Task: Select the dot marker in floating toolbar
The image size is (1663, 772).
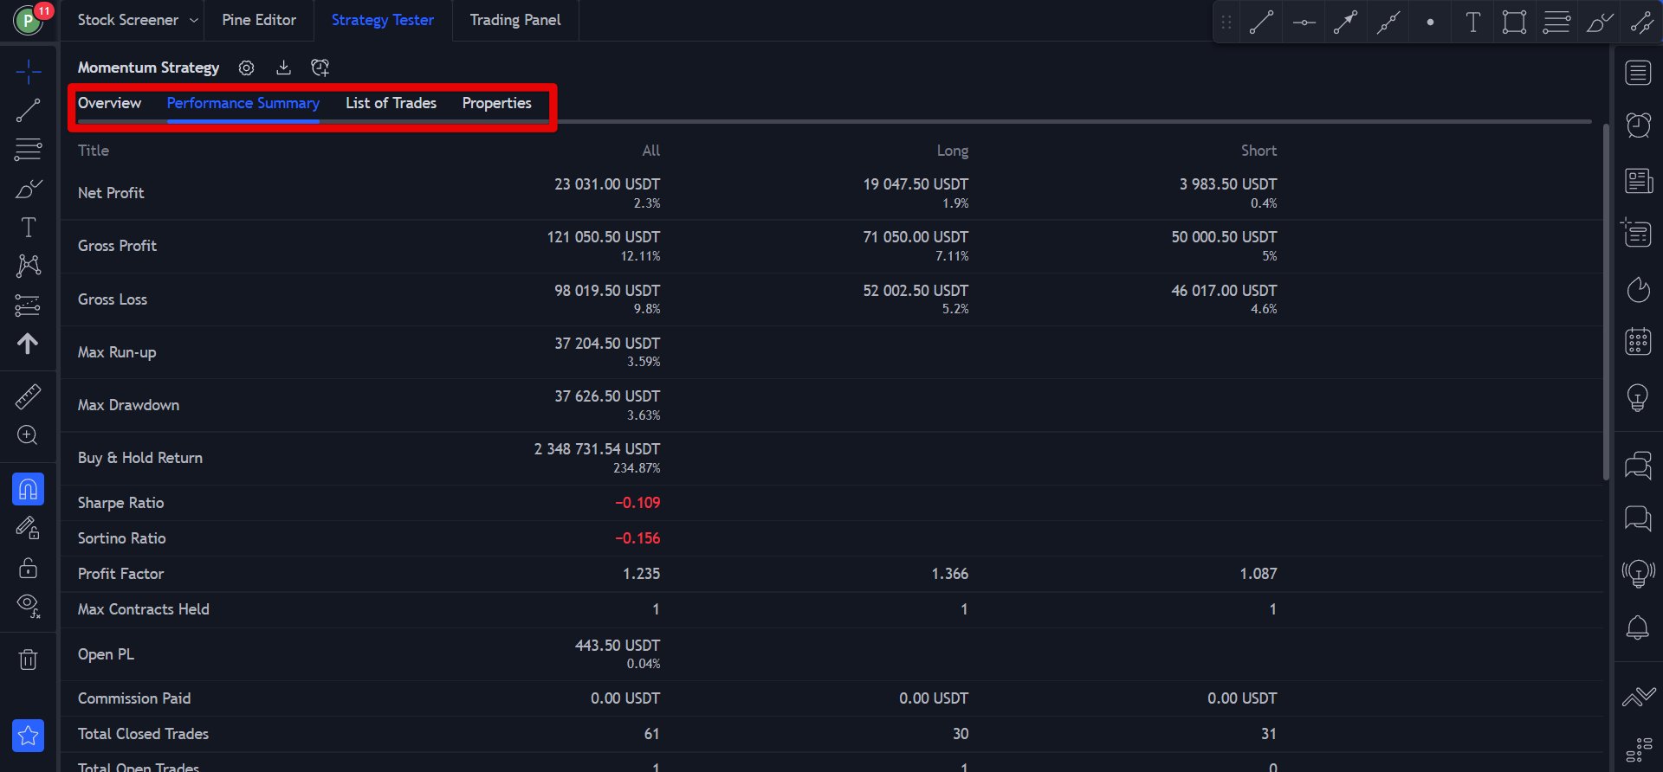Action: 1430,23
